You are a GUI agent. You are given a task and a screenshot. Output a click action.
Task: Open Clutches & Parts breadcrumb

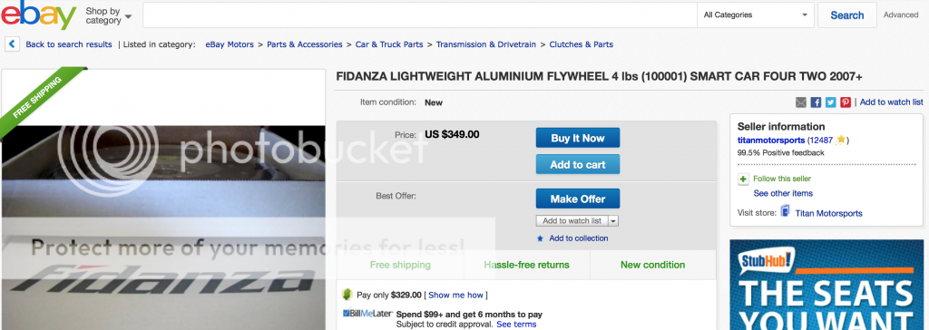point(582,44)
